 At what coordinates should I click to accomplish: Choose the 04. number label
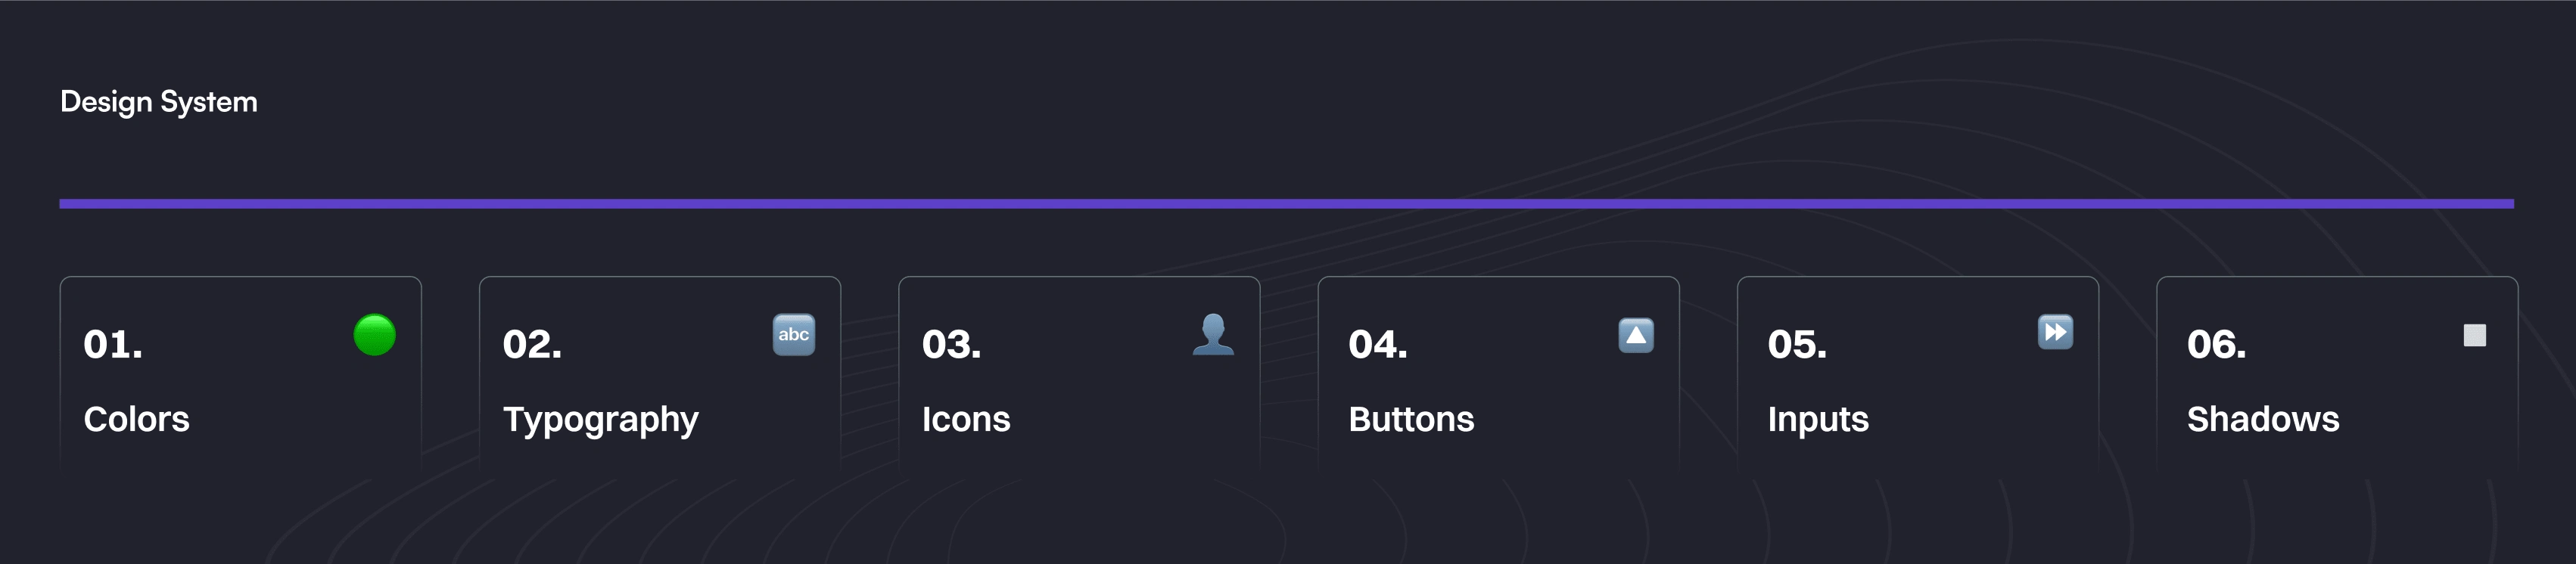click(1377, 345)
